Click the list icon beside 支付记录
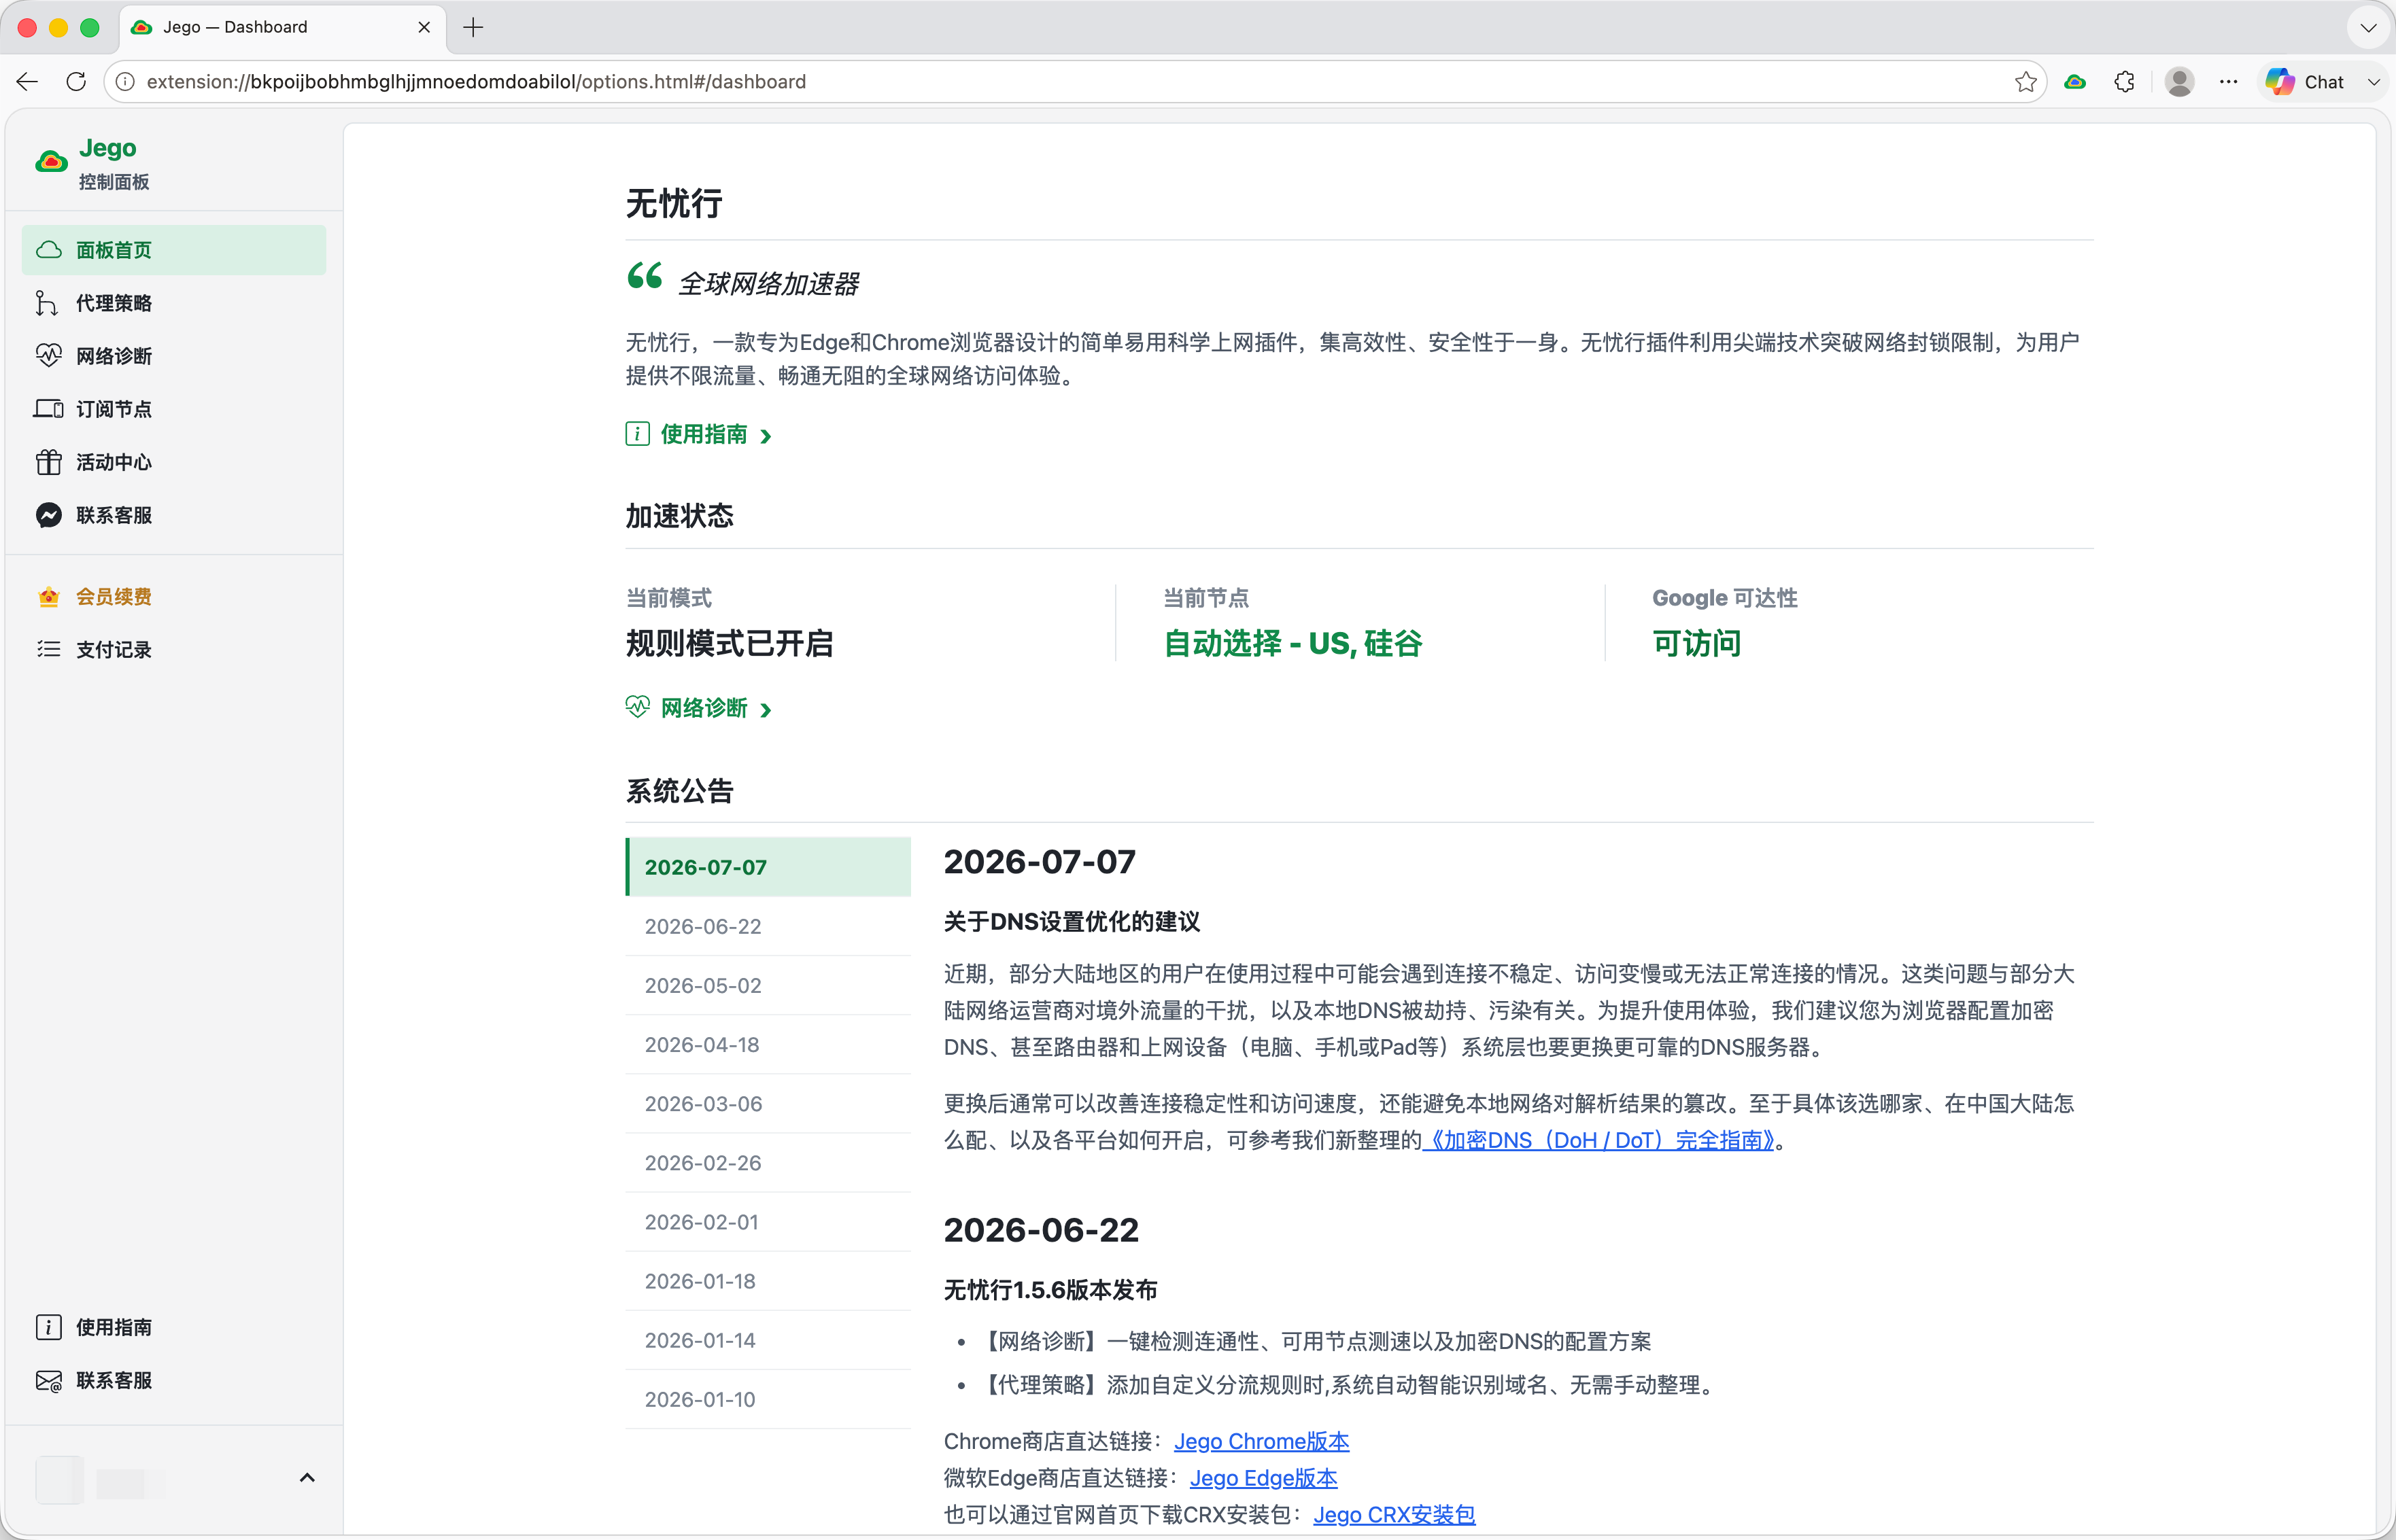Viewport: 2396px width, 1540px height. [x=48, y=650]
